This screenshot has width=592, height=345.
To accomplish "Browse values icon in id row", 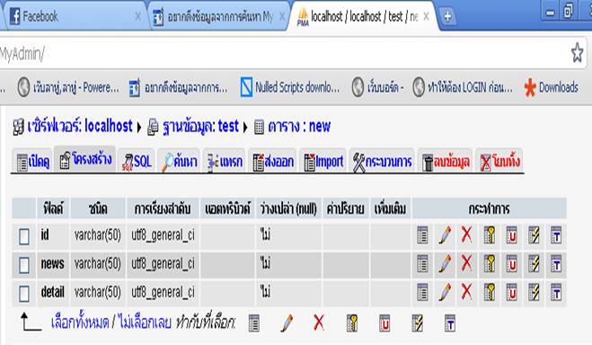I will click(x=422, y=234).
